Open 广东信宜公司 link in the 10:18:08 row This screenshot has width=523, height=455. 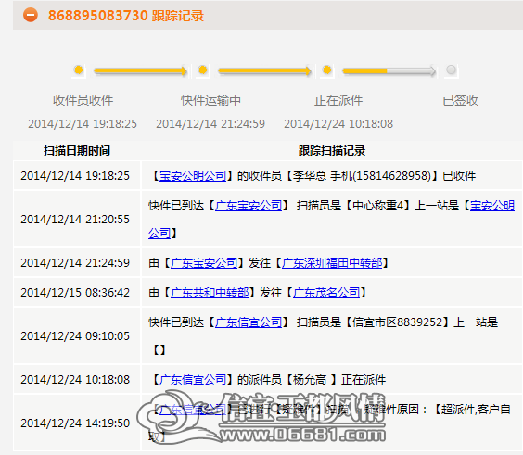[193, 379]
